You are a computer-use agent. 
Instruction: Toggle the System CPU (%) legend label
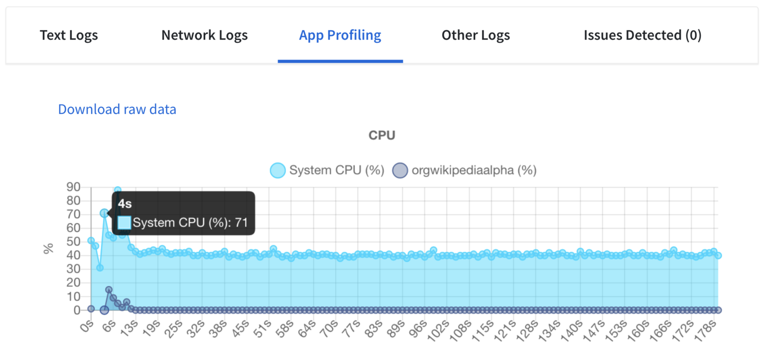point(337,171)
